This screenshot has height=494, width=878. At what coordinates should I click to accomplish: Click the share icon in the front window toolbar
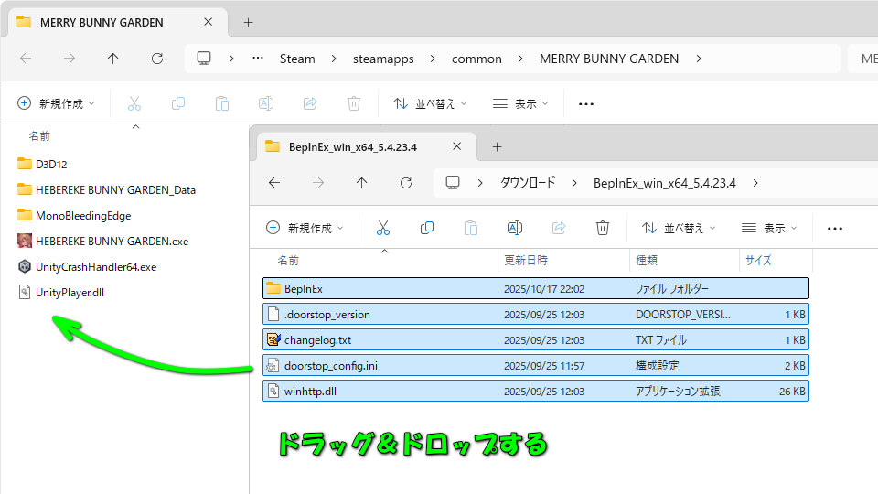point(559,228)
